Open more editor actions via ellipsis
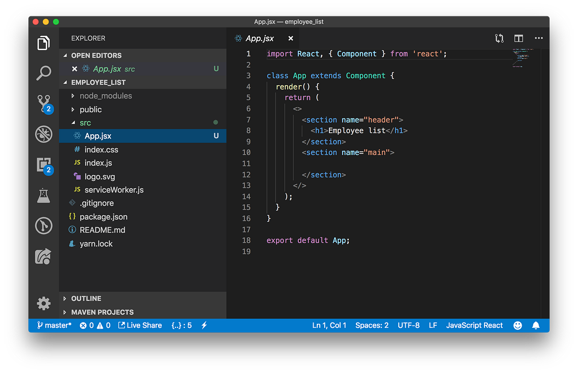The image size is (578, 373). coord(539,38)
